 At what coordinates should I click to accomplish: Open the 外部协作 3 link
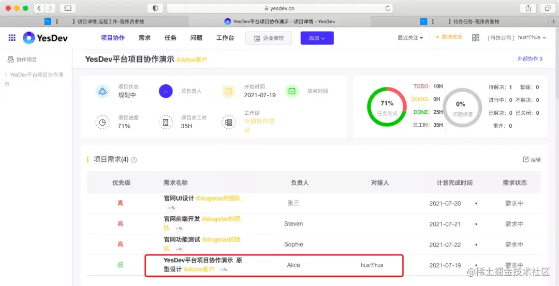click(530, 59)
